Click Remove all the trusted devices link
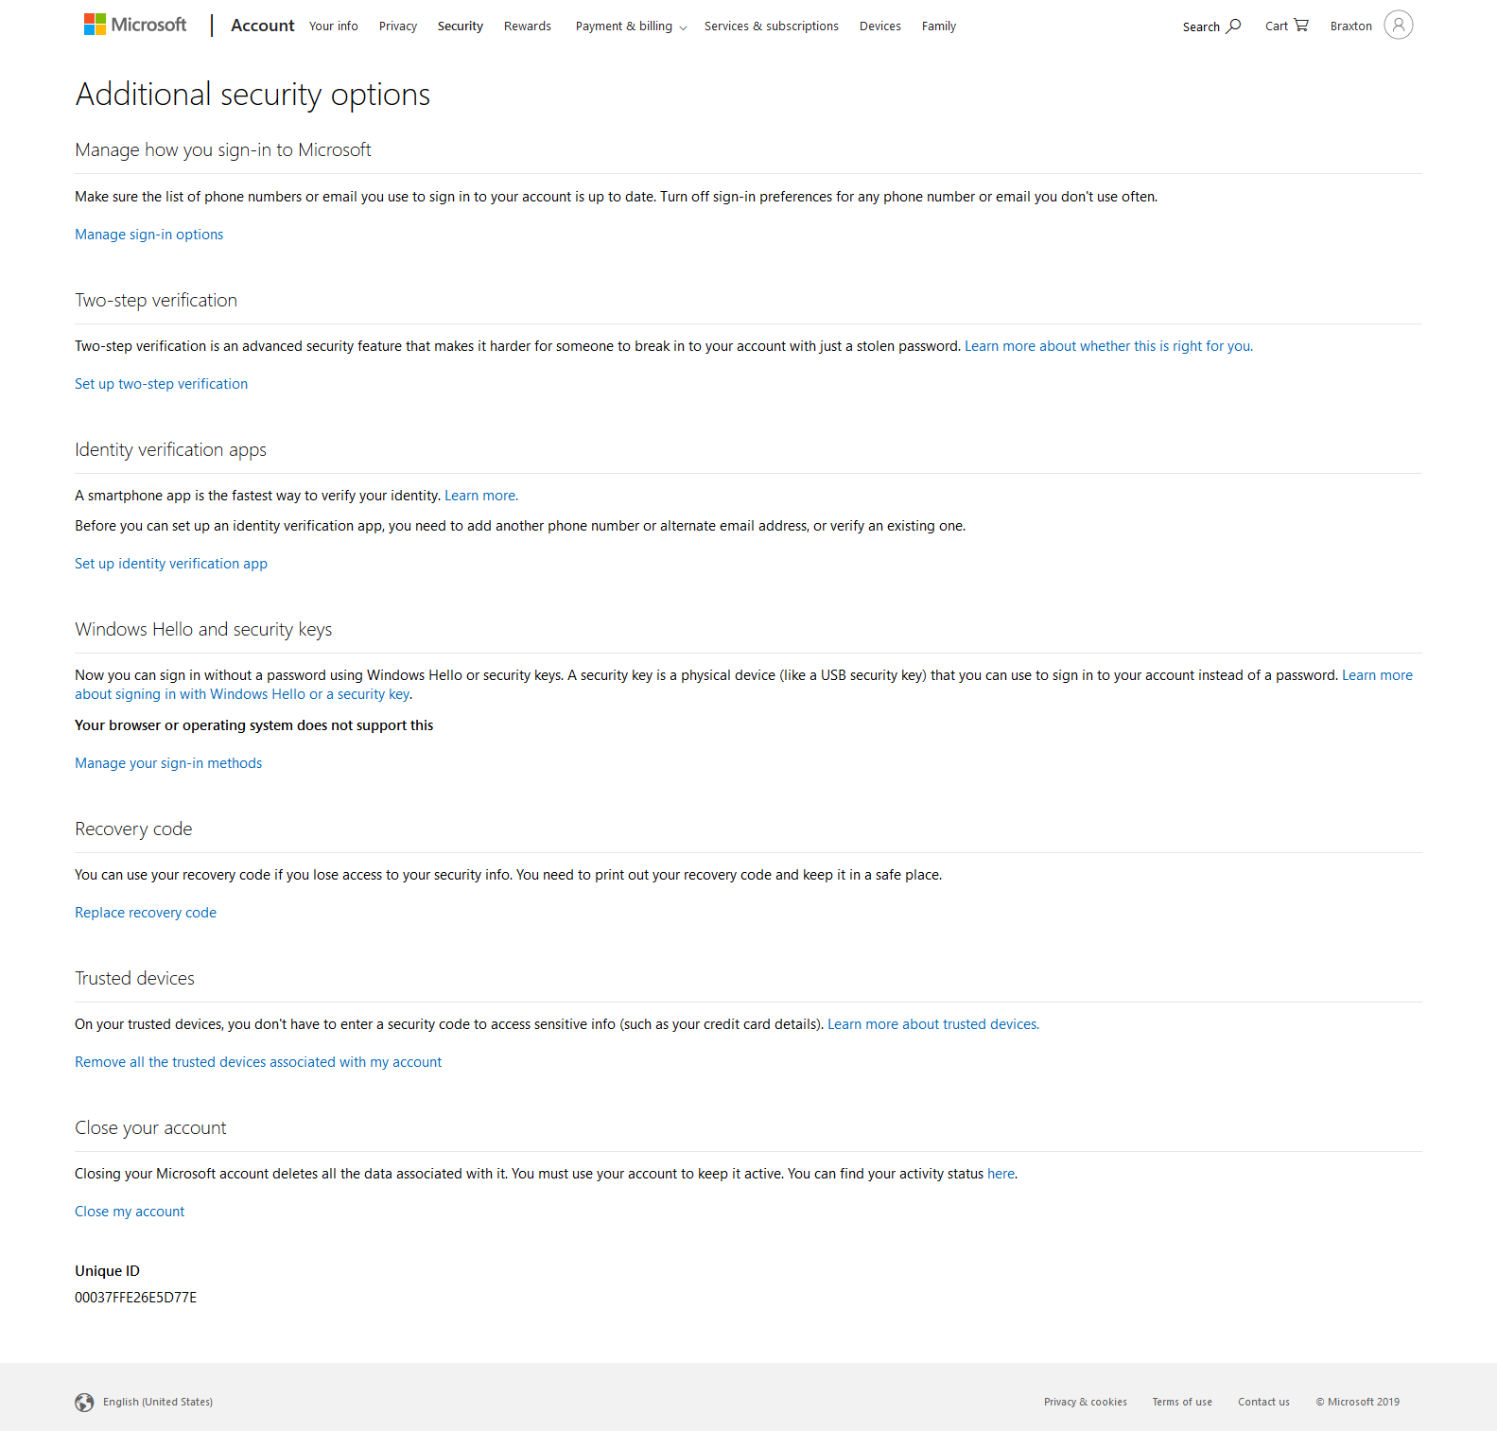 [258, 1062]
